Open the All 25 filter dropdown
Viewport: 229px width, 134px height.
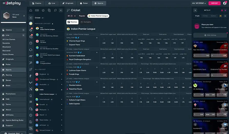click(71, 16)
